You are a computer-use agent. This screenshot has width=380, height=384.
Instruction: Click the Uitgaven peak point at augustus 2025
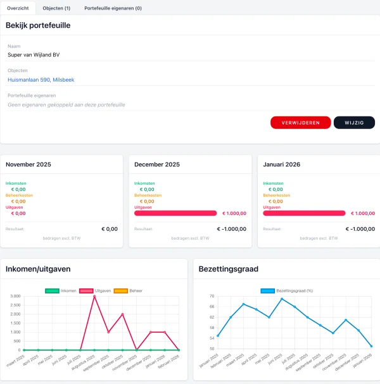click(x=94, y=296)
